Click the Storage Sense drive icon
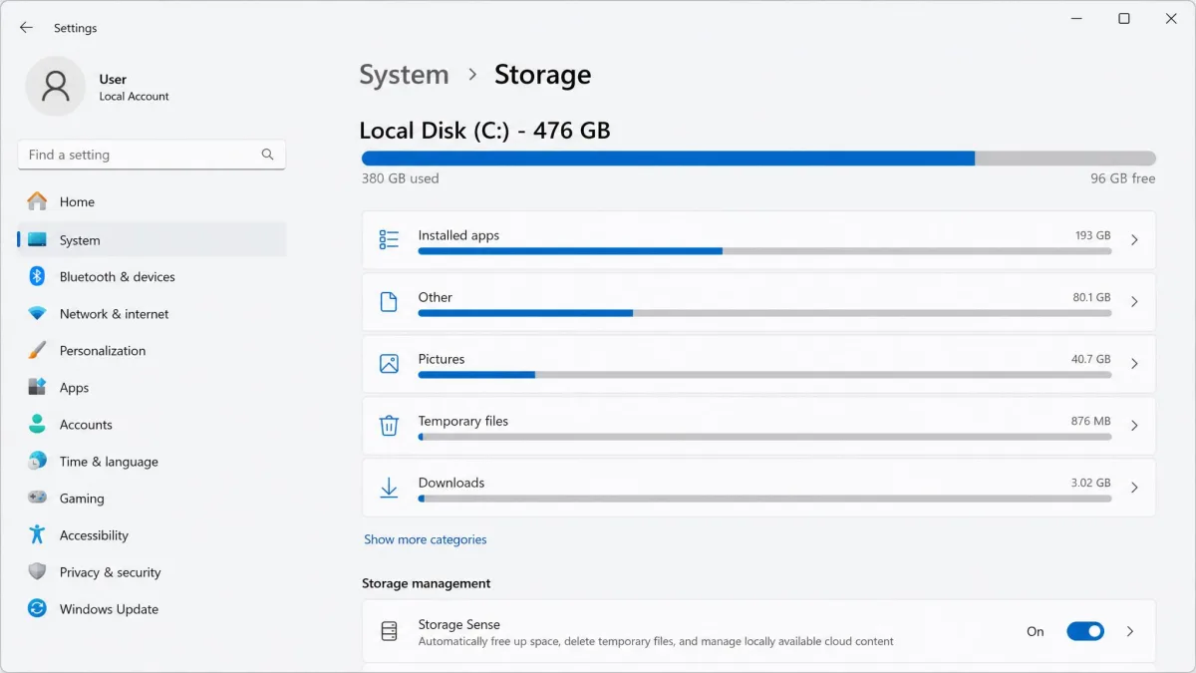 (389, 631)
